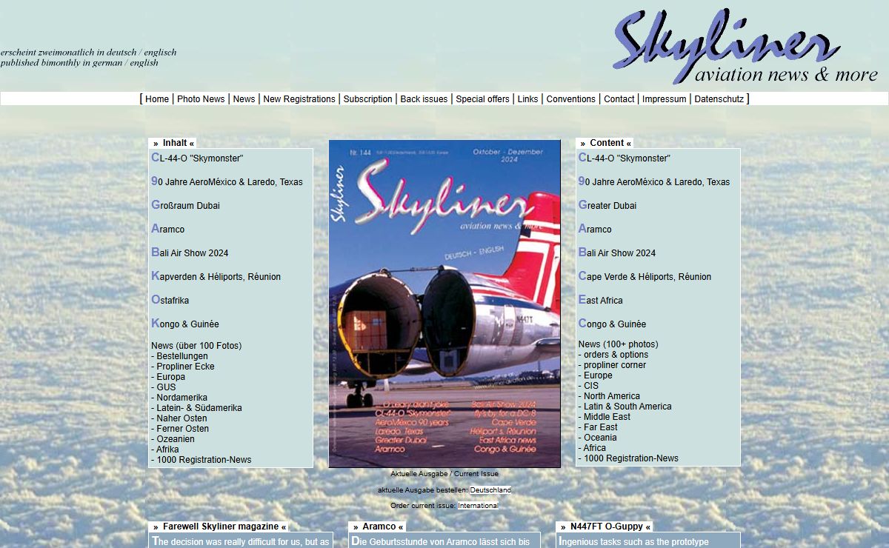Click Bali Air Show 2024 under Inhalt
The height and width of the screenshot is (548, 889).
190,253
